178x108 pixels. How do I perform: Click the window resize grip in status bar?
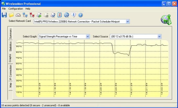pyautogui.click(x=175, y=106)
